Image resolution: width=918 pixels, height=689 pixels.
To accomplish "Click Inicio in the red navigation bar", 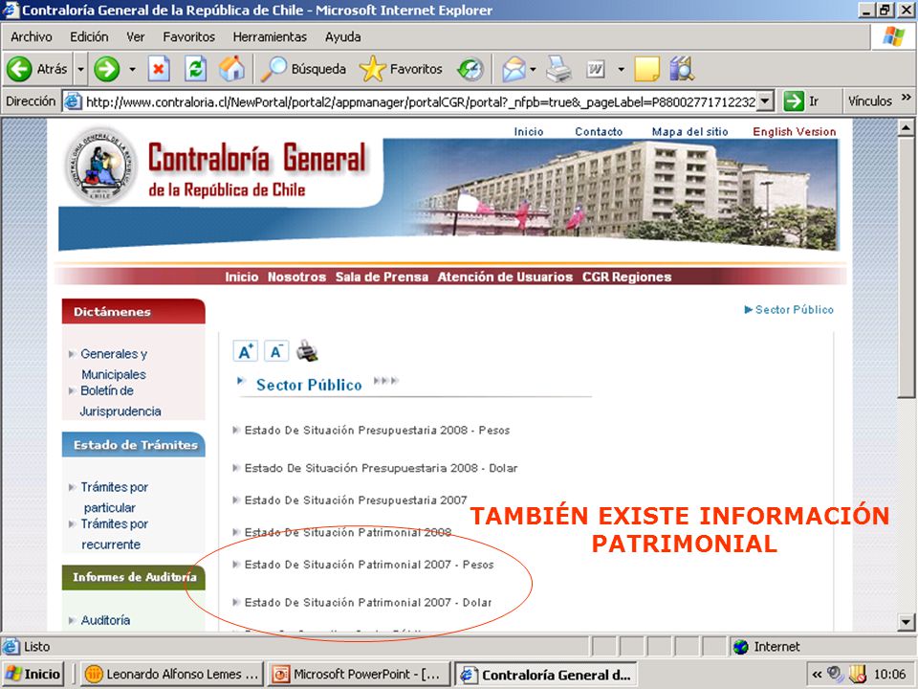I will point(242,278).
